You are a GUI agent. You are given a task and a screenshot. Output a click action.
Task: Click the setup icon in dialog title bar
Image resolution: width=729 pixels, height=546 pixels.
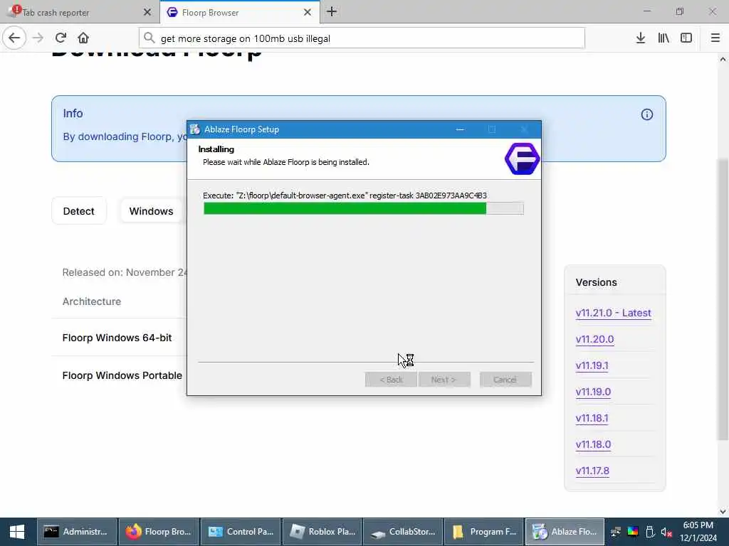click(x=195, y=129)
